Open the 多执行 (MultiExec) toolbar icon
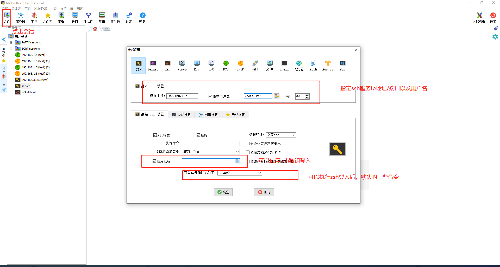500x267 pixels. click(88, 18)
